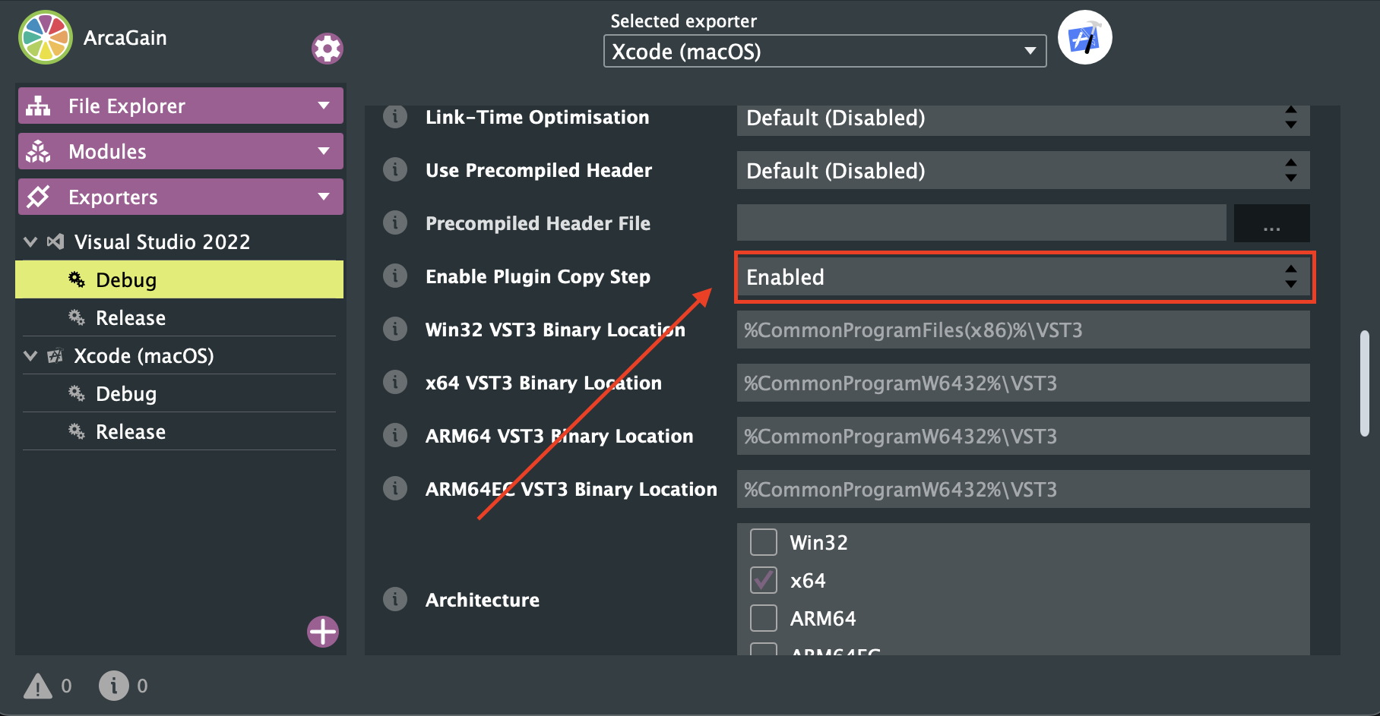Select Visual Studio Debug configuration
The width and height of the screenshot is (1380, 716).
tap(179, 279)
